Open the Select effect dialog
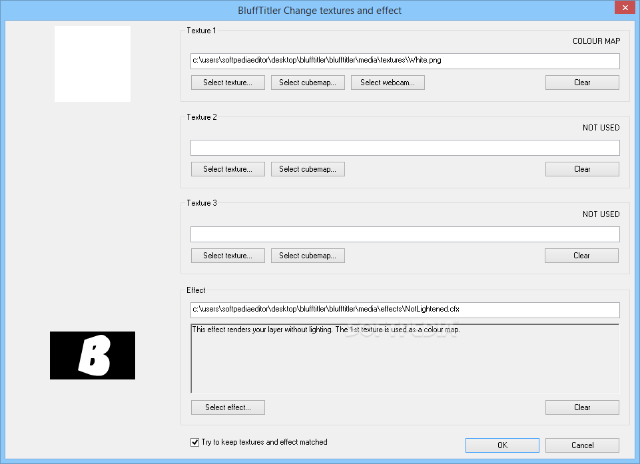The image size is (640, 464). click(228, 407)
